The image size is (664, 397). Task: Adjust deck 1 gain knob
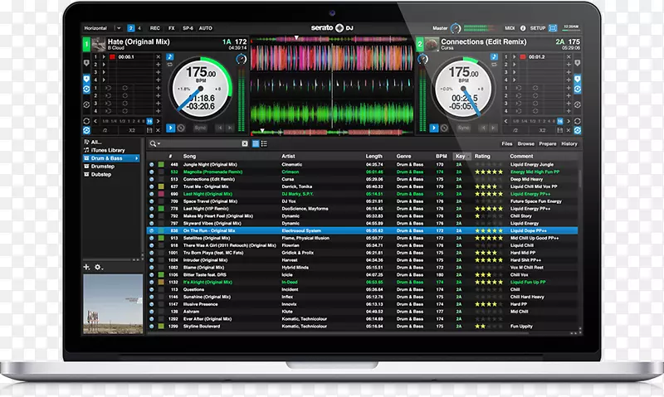pyautogui.click(x=241, y=59)
